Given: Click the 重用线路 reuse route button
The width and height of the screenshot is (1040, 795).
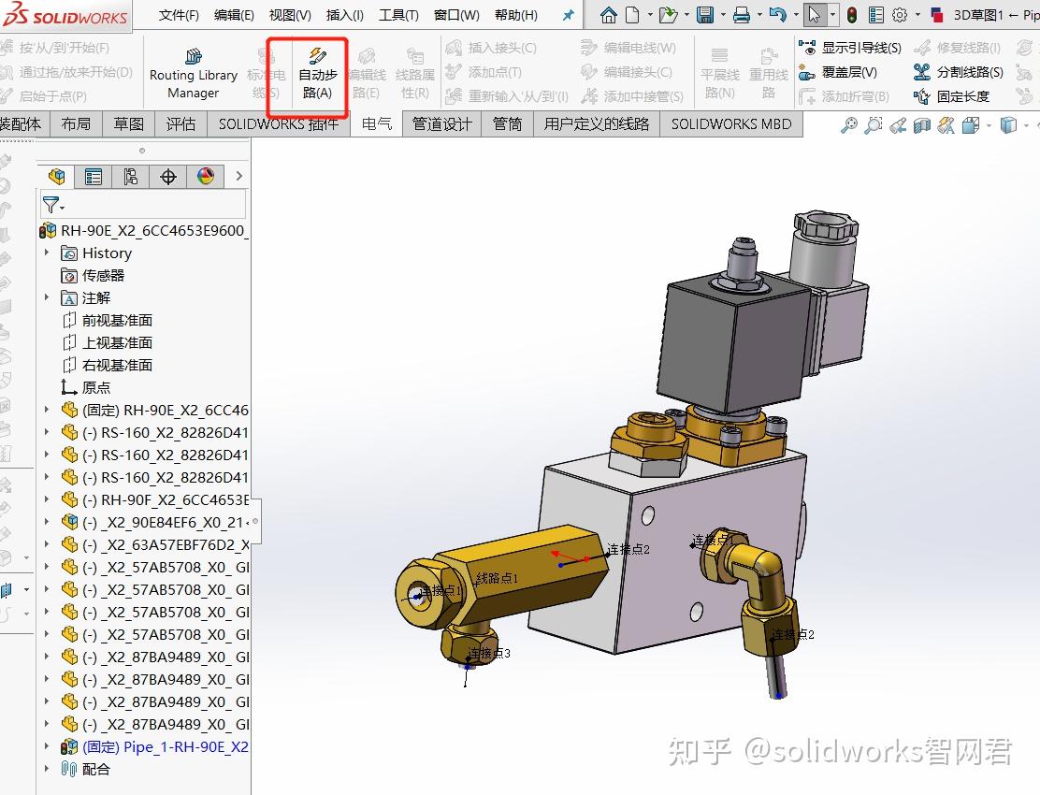Looking at the screenshot, I should (x=769, y=72).
